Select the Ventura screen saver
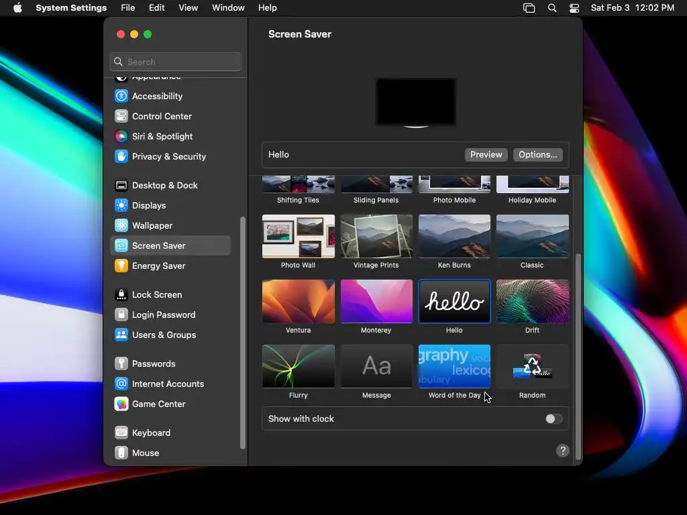 tap(299, 301)
